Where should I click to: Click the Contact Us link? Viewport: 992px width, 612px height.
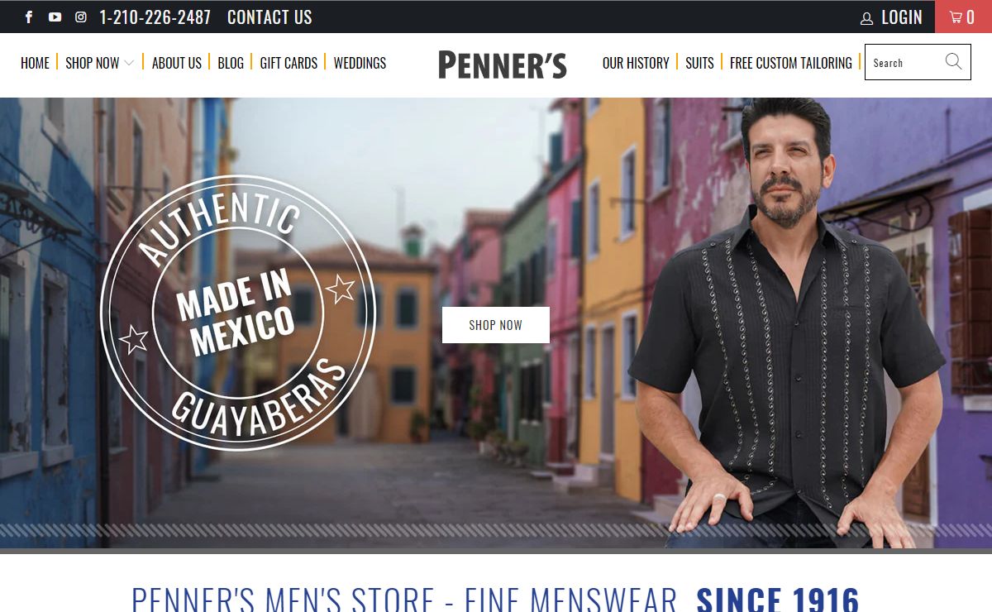pyautogui.click(x=269, y=17)
